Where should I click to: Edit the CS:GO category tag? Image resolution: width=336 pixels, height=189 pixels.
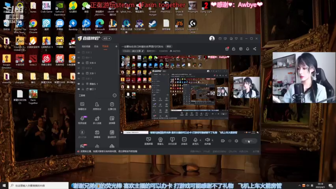[133, 51]
